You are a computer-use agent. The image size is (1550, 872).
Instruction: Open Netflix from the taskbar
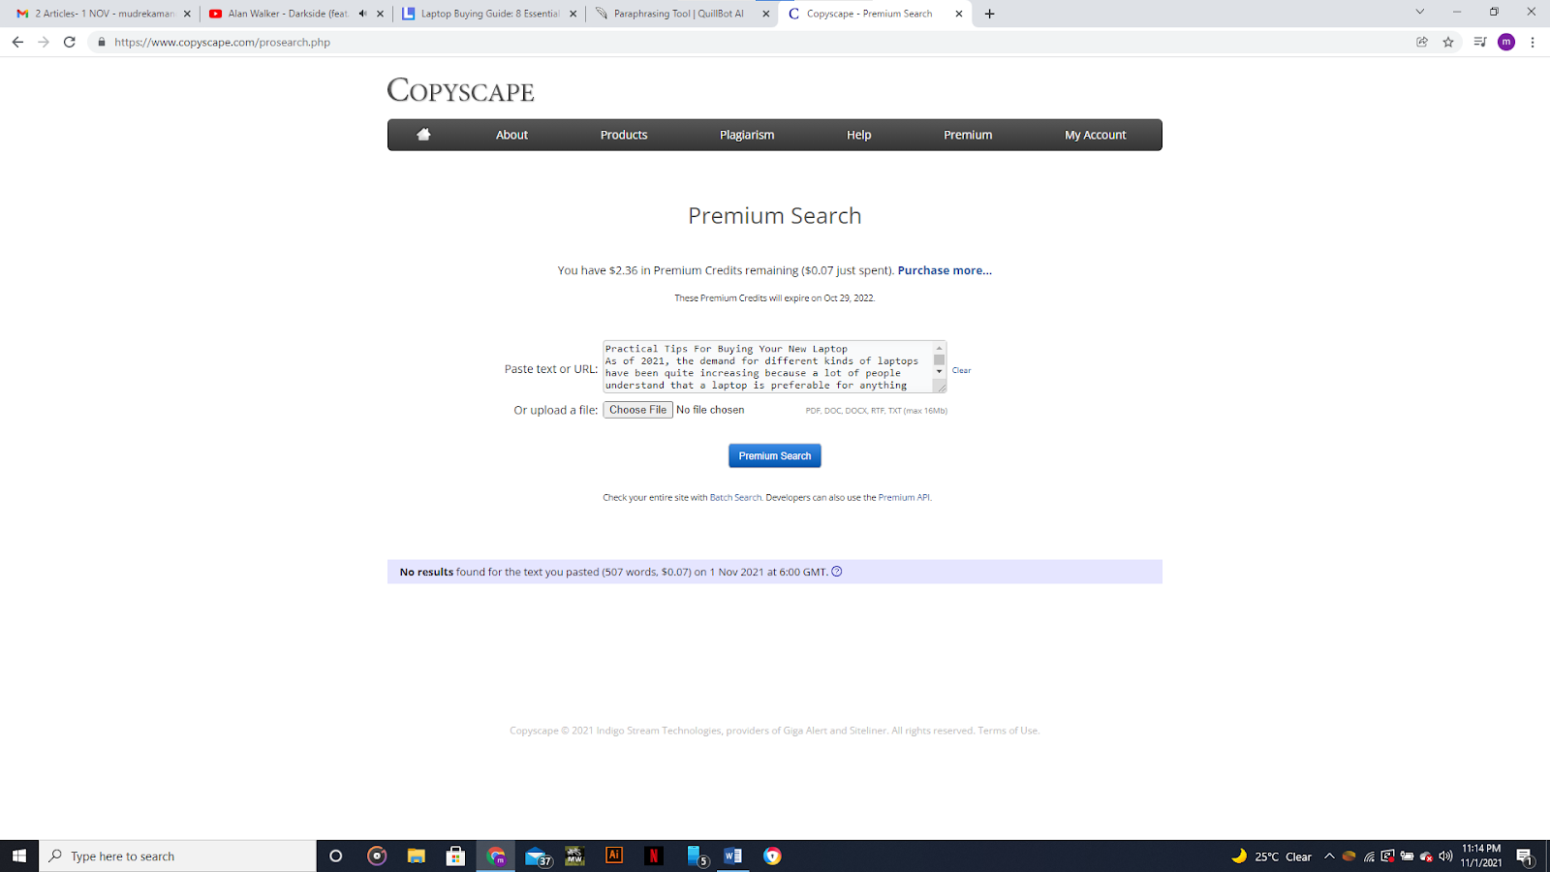(654, 856)
